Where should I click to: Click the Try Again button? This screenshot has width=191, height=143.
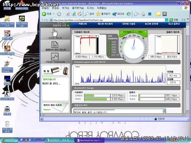click(x=126, y=32)
